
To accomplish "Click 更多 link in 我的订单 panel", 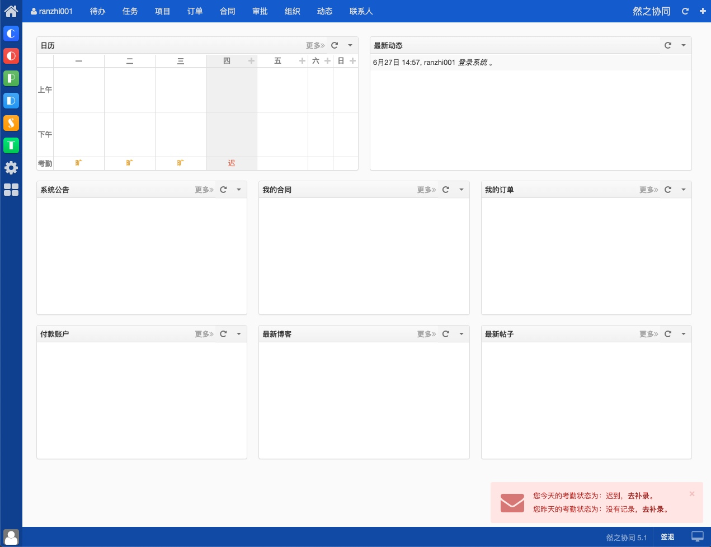I will click(649, 190).
